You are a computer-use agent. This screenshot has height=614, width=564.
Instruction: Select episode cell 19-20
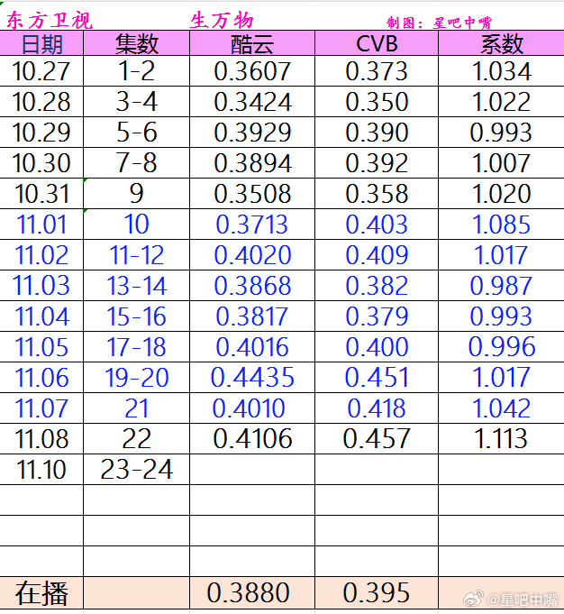136,377
